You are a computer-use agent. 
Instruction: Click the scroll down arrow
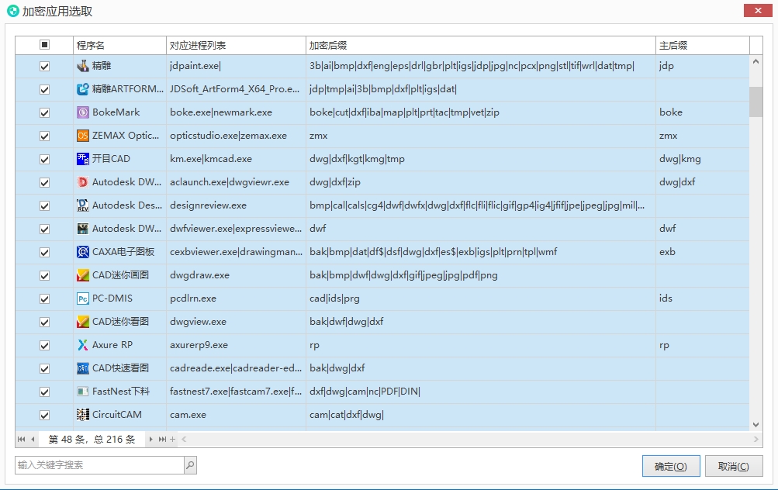click(756, 425)
